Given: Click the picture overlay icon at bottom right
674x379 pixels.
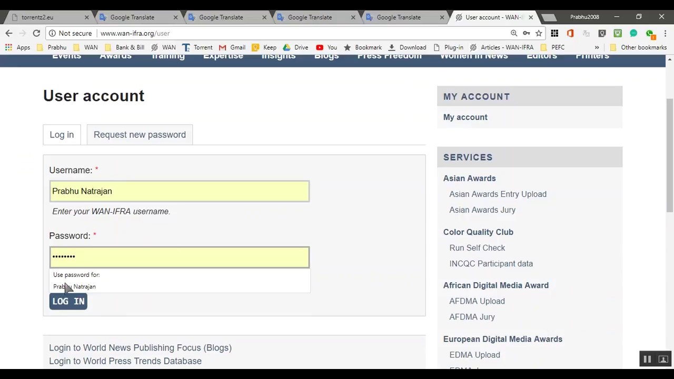Looking at the screenshot, I should point(663,360).
